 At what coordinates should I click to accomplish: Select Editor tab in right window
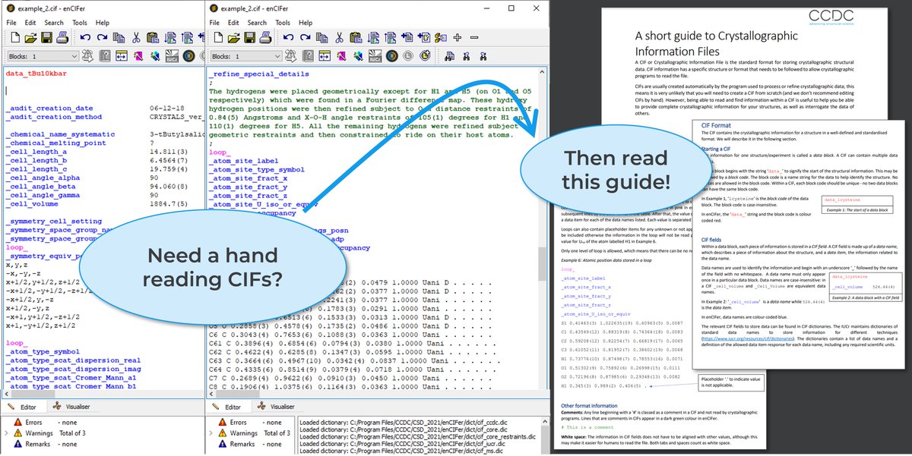(x=227, y=407)
